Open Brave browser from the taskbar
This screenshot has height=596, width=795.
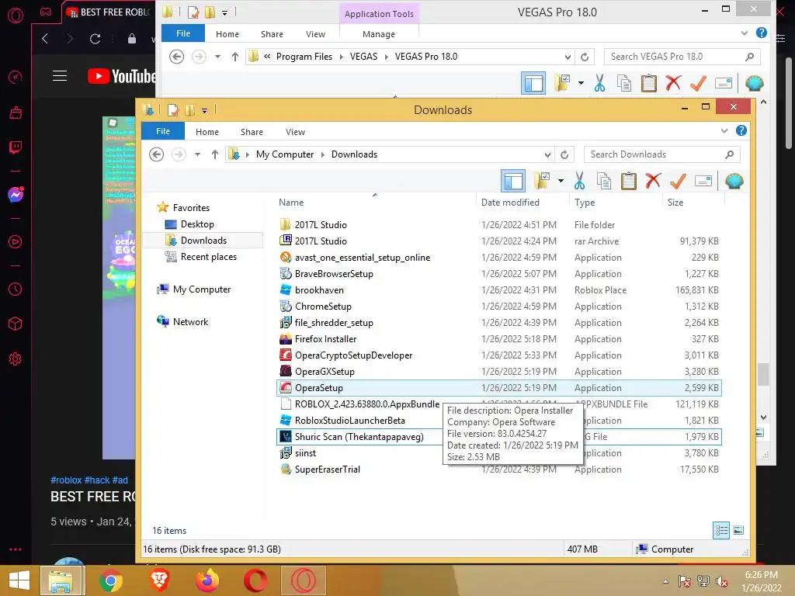tap(159, 580)
